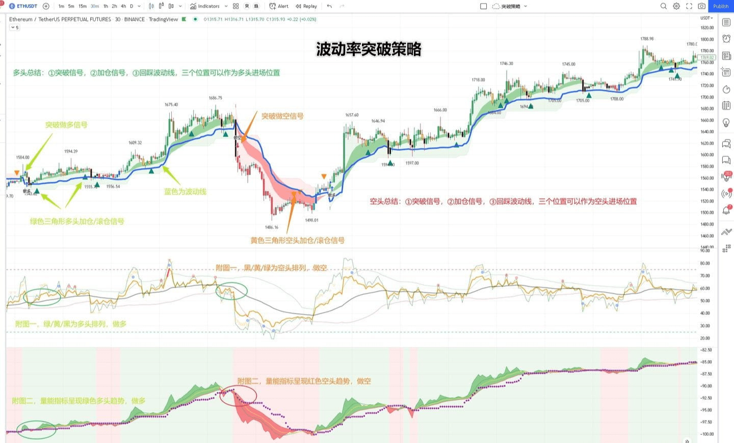Start bar Replay mode
The height and width of the screenshot is (443, 734).
[306, 6]
